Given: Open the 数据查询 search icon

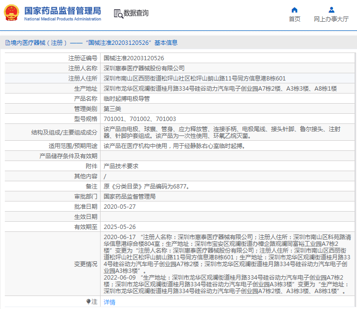Looking at the screenshot, I should click(118, 13).
